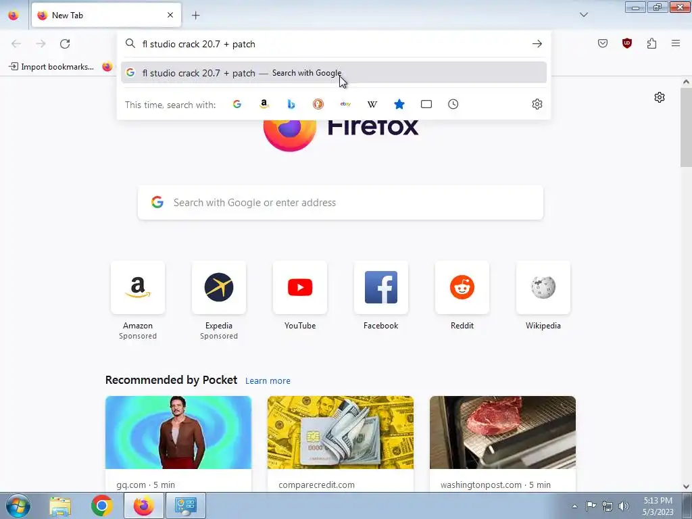Search this time with Bing icon
This screenshot has width=692, height=519.
click(x=291, y=104)
